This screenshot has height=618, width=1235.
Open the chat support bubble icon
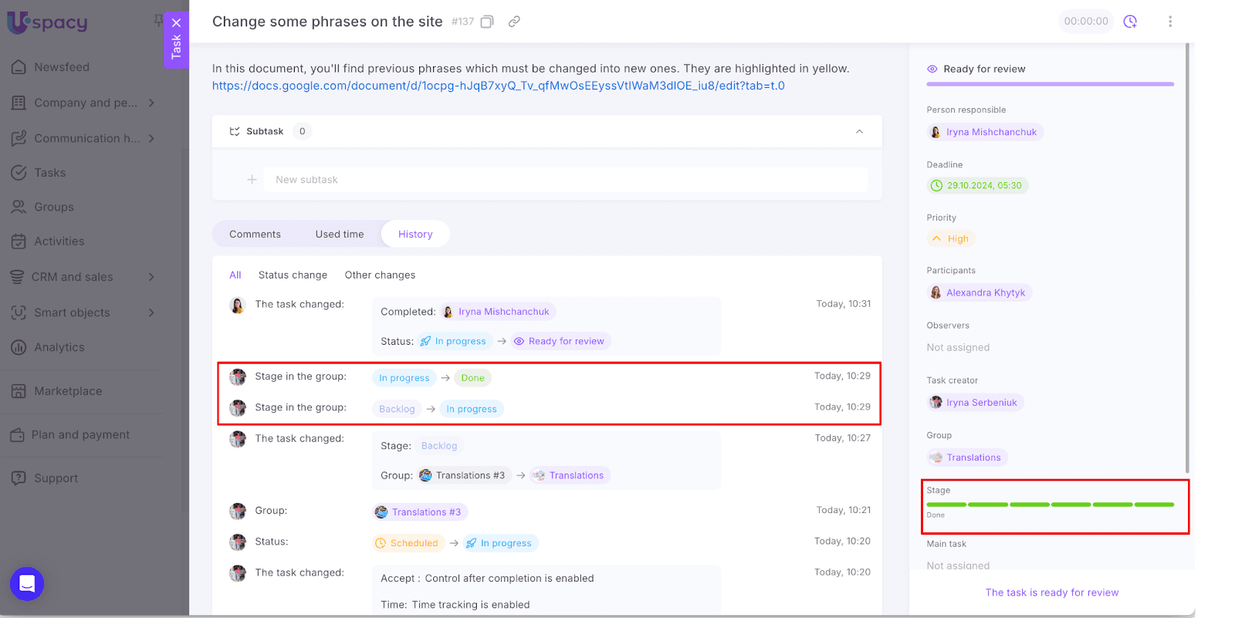[x=27, y=583]
